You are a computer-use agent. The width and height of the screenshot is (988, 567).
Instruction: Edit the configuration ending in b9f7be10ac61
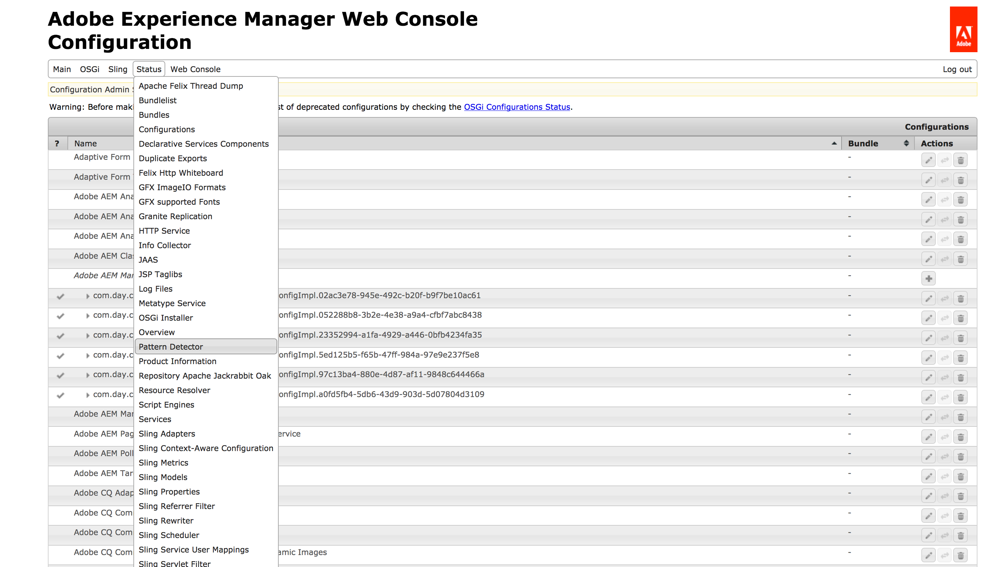coord(929,299)
